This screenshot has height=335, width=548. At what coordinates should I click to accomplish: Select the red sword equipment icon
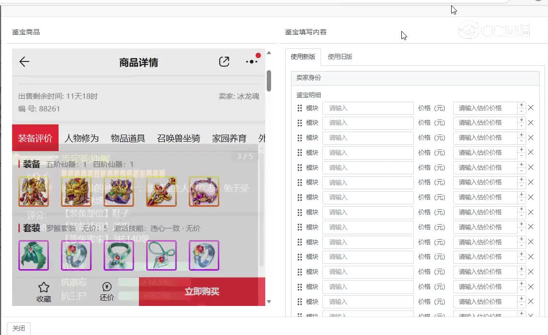click(x=162, y=191)
